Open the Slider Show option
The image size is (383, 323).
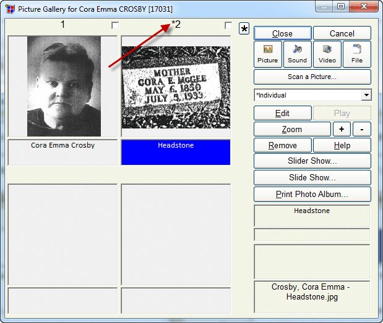(312, 161)
